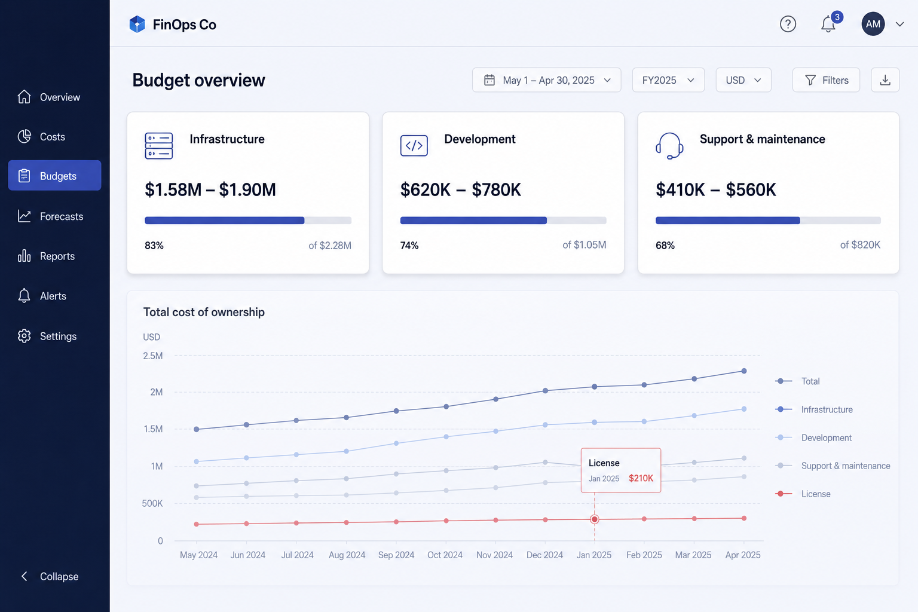This screenshot has width=918, height=612.
Task: Open the Support & maintenance card title
Action: coord(763,139)
